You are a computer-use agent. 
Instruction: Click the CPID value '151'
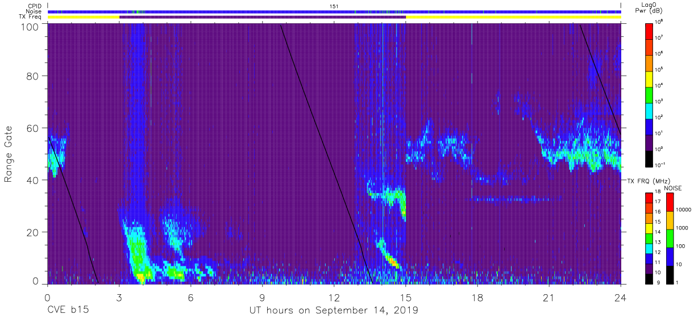click(334, 6)
